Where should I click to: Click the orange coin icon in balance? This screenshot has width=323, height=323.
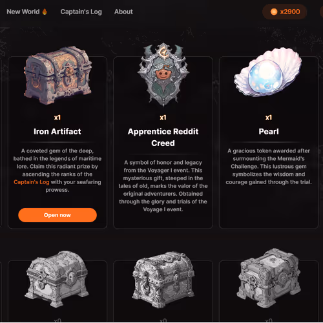274,12
